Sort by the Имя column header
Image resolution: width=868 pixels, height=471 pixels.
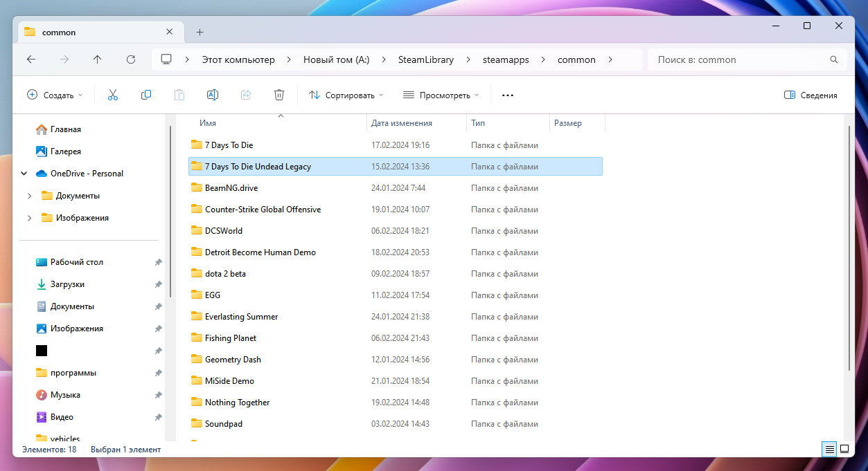coord(208,123)
